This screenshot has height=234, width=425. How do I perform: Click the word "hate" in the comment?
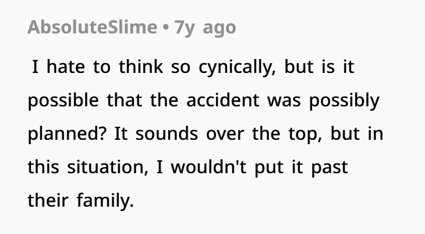66,67
